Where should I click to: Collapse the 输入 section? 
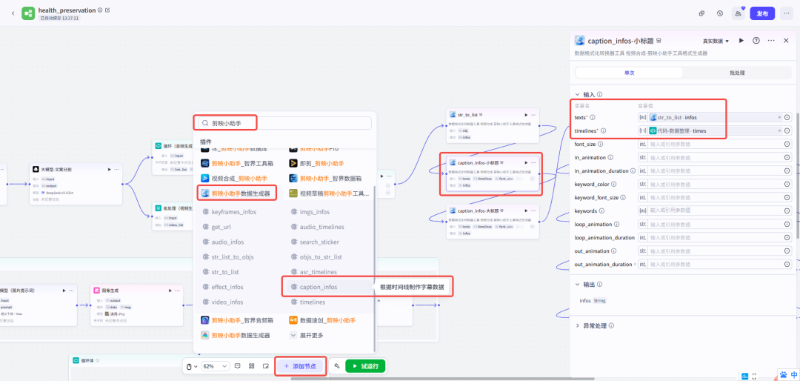point(578,94)
